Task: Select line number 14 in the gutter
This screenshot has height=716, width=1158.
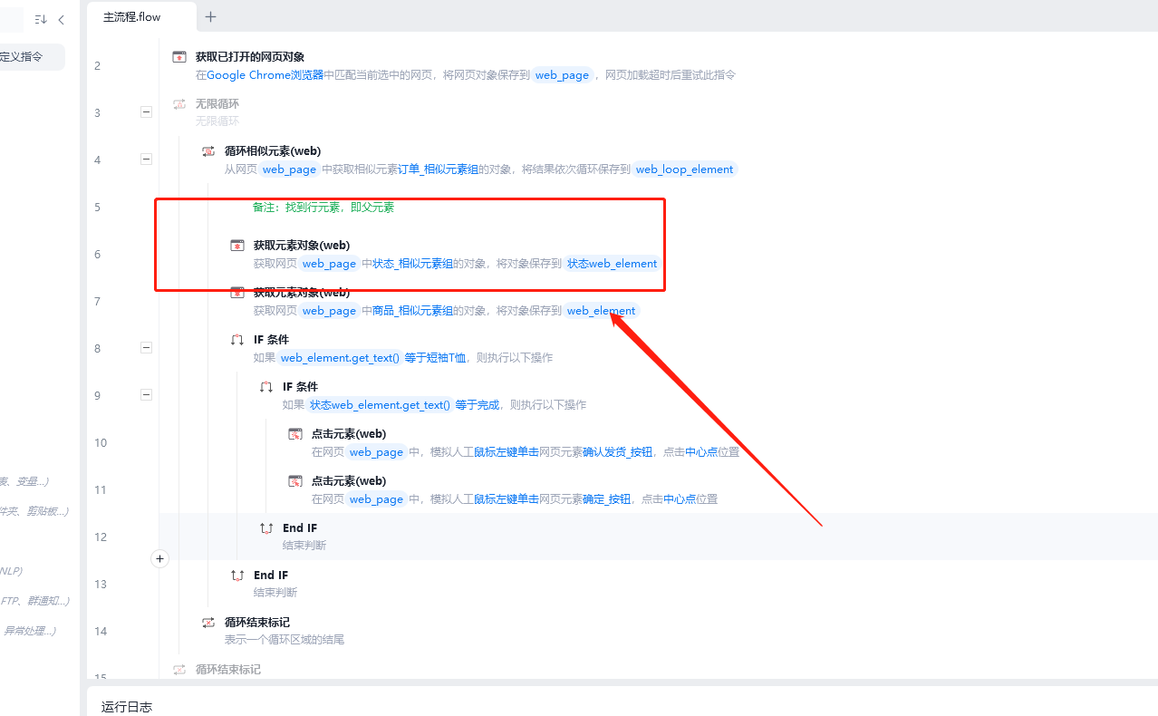Action: click(x=101, y=632)
